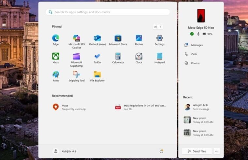Image resolution: width=248 pixels, height=160 pixels.
Task: Click the search magnifier icon
Action: pos(50,12)
